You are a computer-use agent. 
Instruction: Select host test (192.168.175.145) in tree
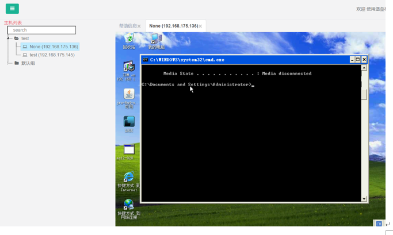pyautogui.click(x=52, y=55)
